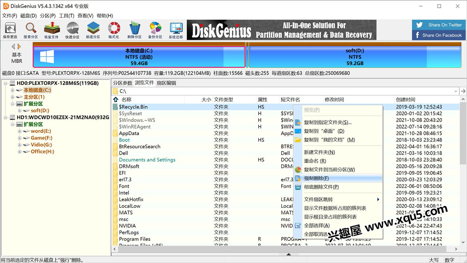This screenshot has height=263, width=467.
Task: Sort by the 名称 column header
Action: pyautogui.click(x=126, y=100)
